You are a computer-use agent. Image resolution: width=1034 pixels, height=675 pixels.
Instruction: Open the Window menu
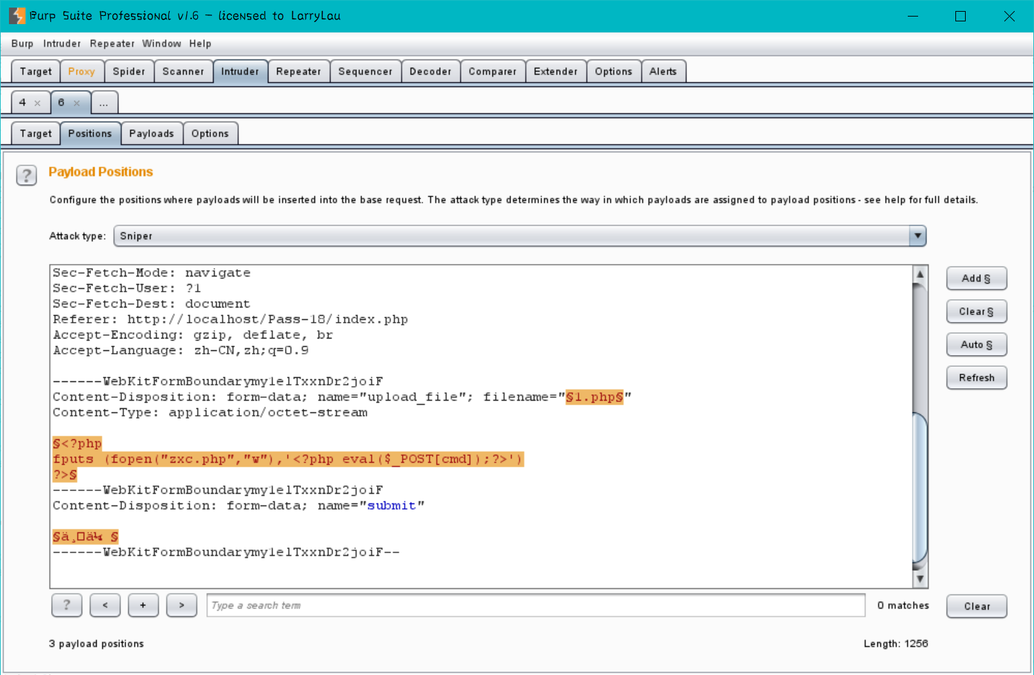tap(161, 43)
